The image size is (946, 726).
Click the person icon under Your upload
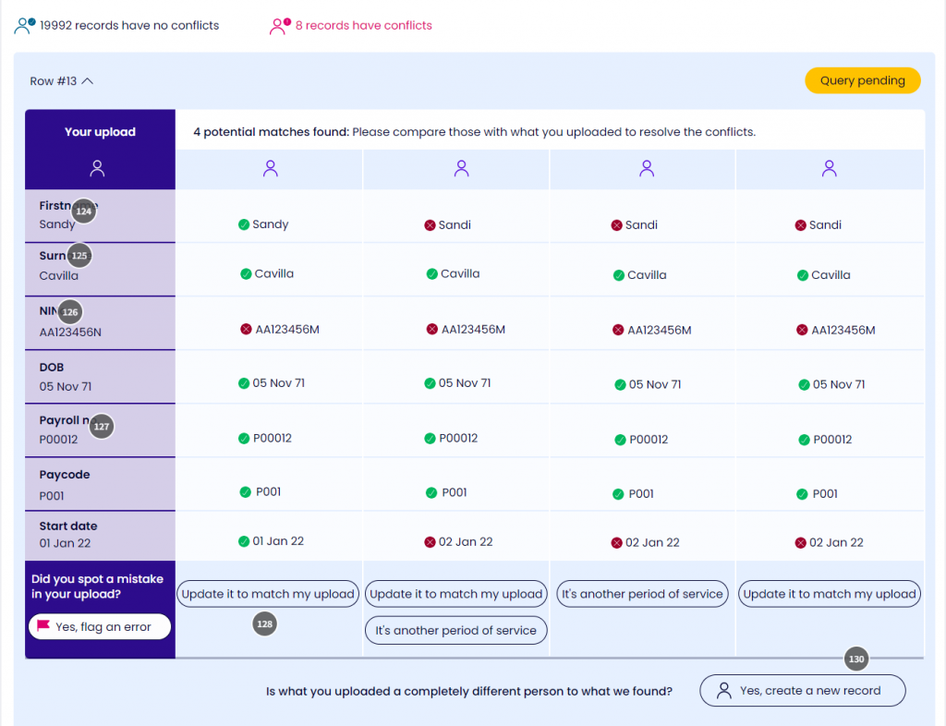tap(98, 168)
